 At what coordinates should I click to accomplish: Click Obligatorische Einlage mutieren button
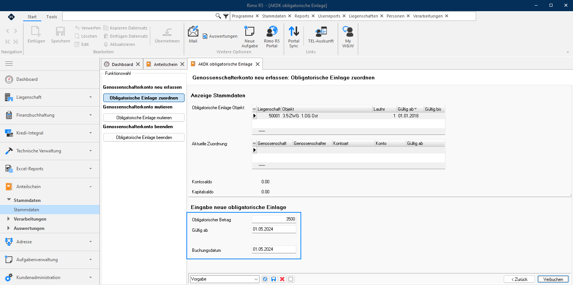[144, 118]
